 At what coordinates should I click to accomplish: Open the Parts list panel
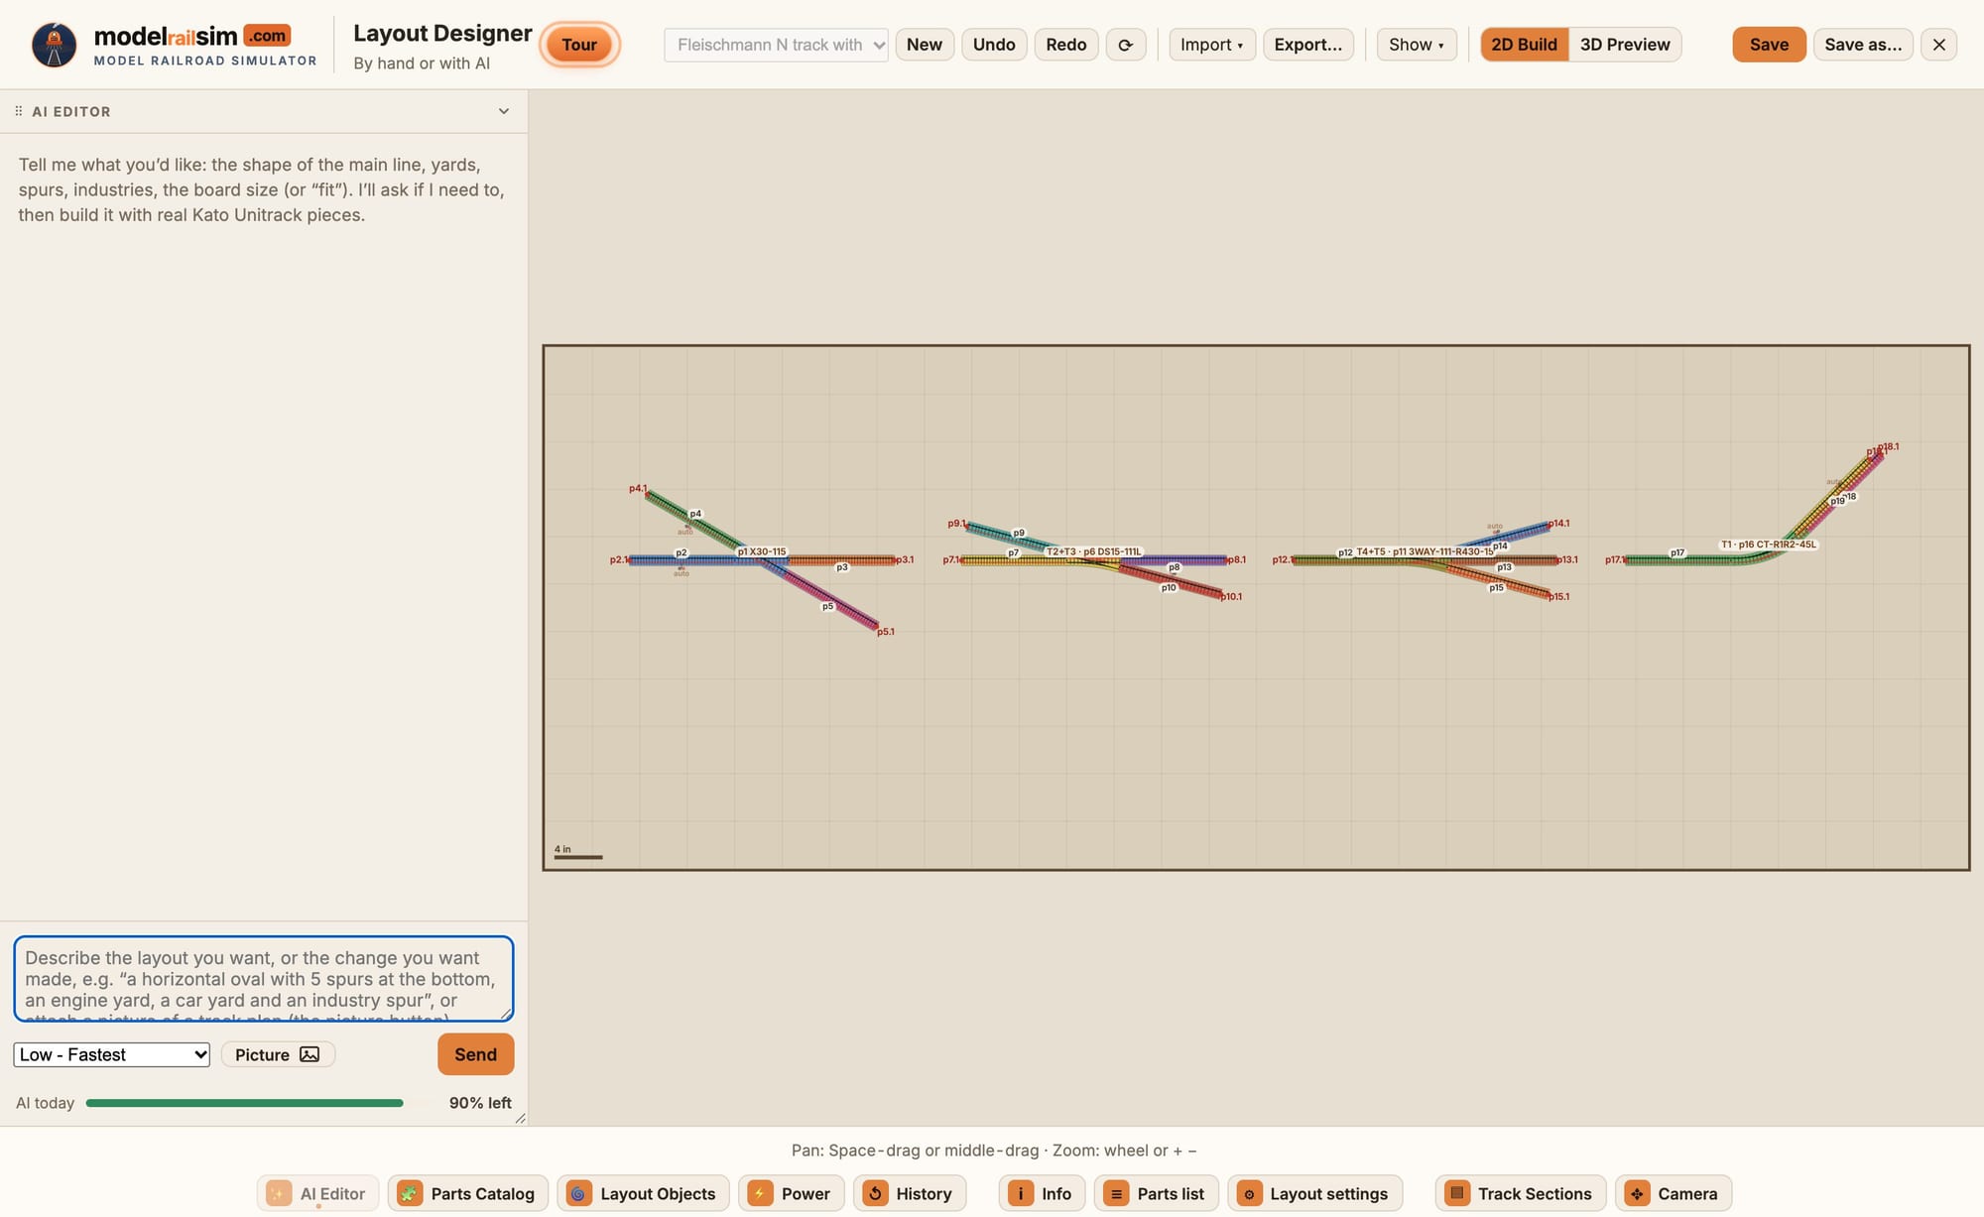tap(1157, 1193)
